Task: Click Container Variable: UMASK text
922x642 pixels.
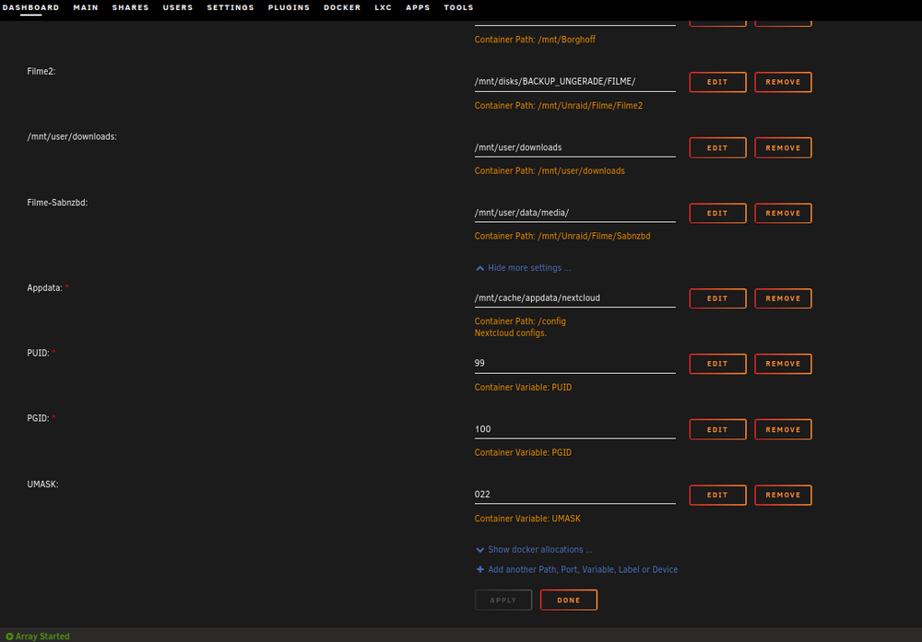Action: point(527,519)
